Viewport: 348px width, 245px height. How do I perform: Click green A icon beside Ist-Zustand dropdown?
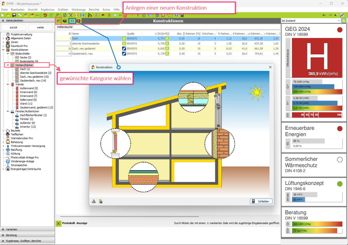[344, 21]
